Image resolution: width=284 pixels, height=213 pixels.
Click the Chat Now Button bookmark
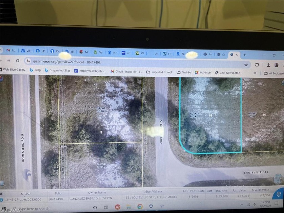[228, 73]
